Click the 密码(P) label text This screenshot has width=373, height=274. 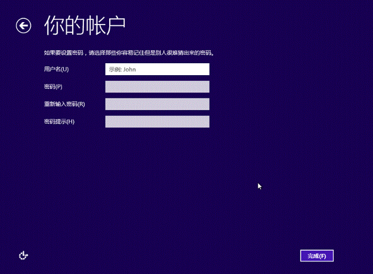[53, 86]
